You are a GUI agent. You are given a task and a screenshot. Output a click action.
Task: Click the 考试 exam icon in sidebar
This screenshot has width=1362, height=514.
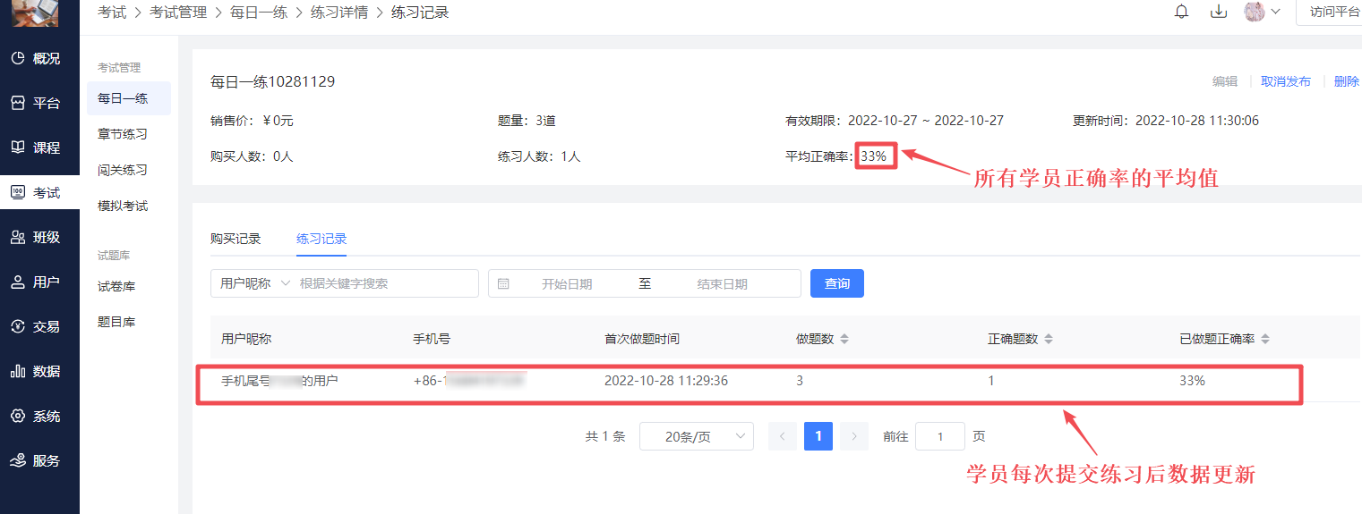pos(17,192)
